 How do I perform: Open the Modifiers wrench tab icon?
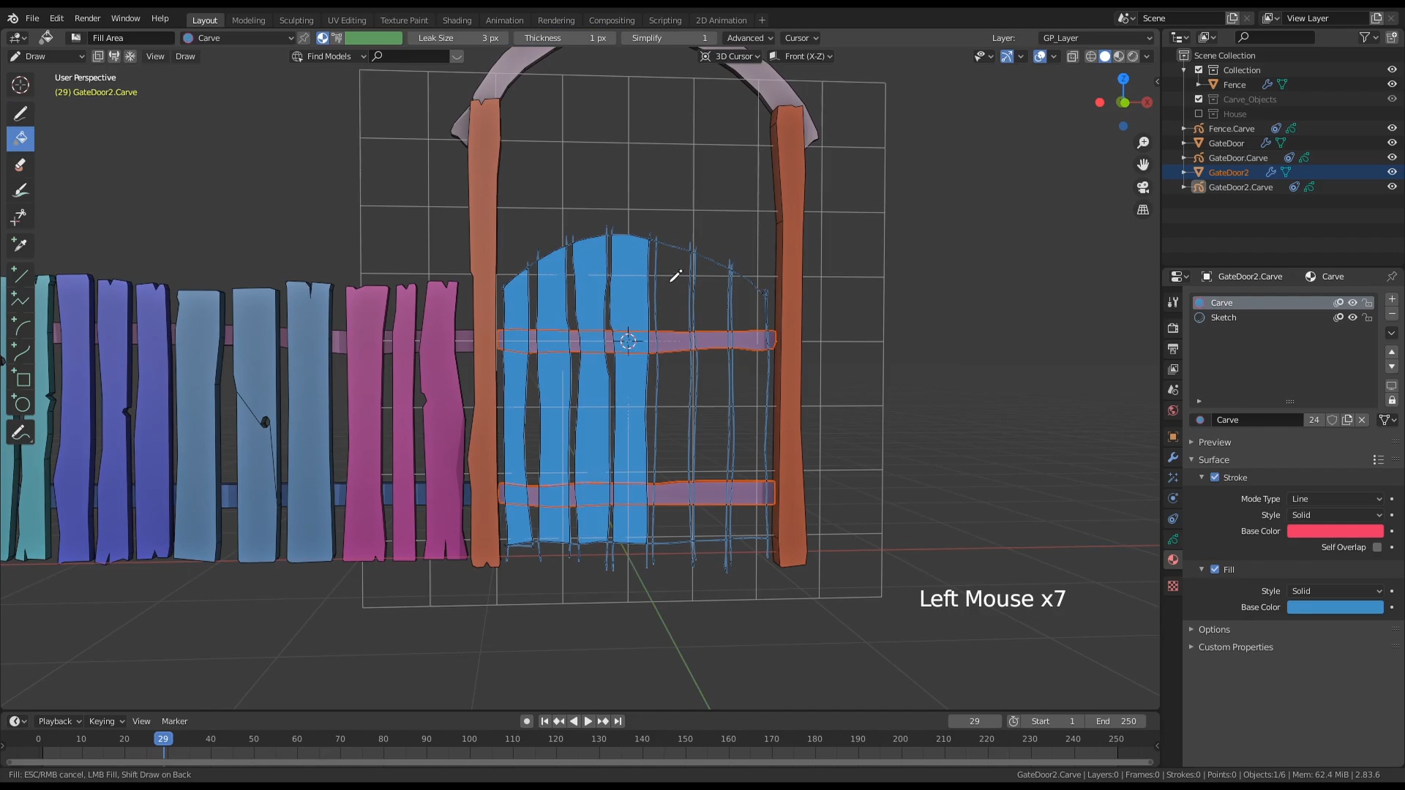1173,457
